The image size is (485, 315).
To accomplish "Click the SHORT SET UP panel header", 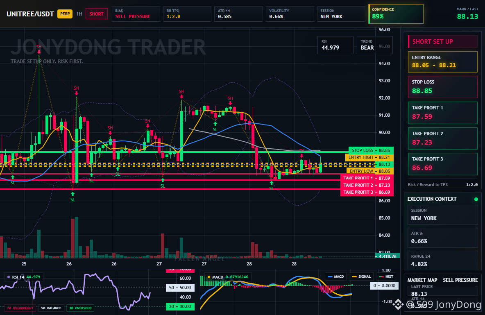I will (443, 41).
